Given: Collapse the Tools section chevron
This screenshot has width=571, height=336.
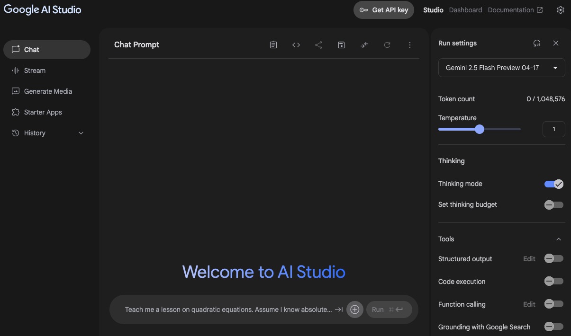Looking at the screenshot, I should [559, 239].
